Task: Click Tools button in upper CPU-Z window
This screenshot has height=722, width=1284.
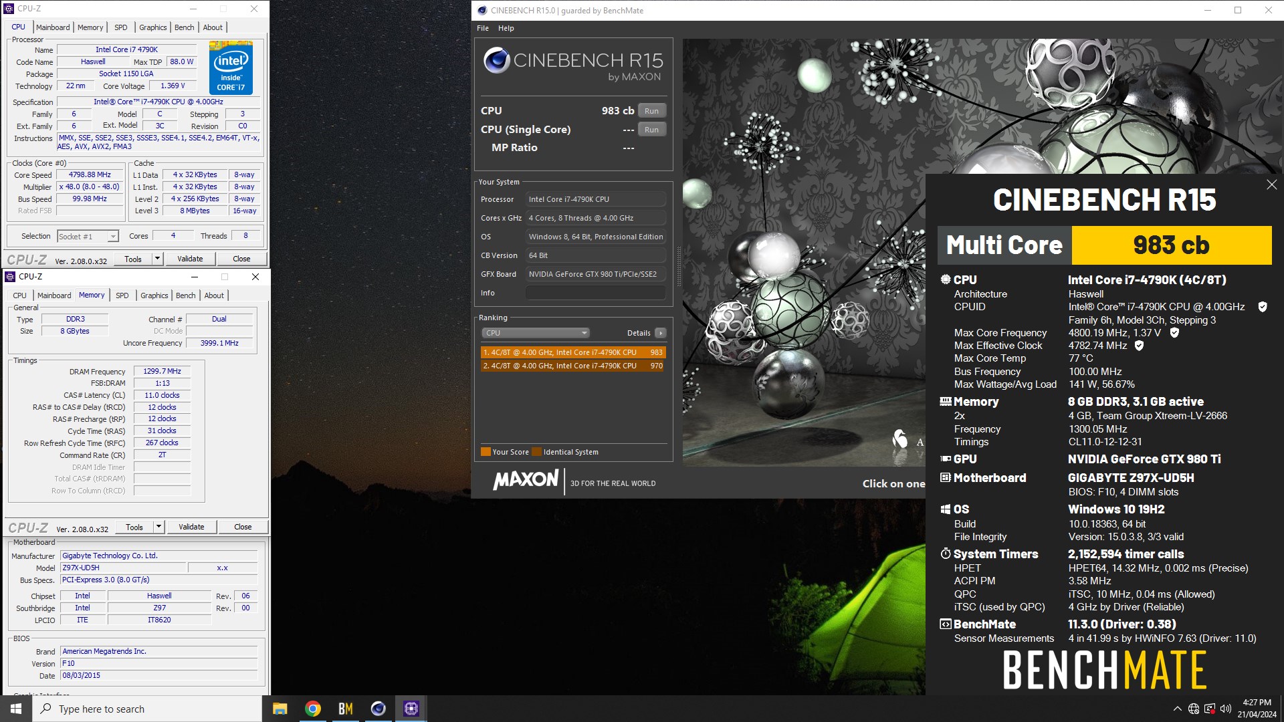Action: pyautogui.click(x=133, y=259)
